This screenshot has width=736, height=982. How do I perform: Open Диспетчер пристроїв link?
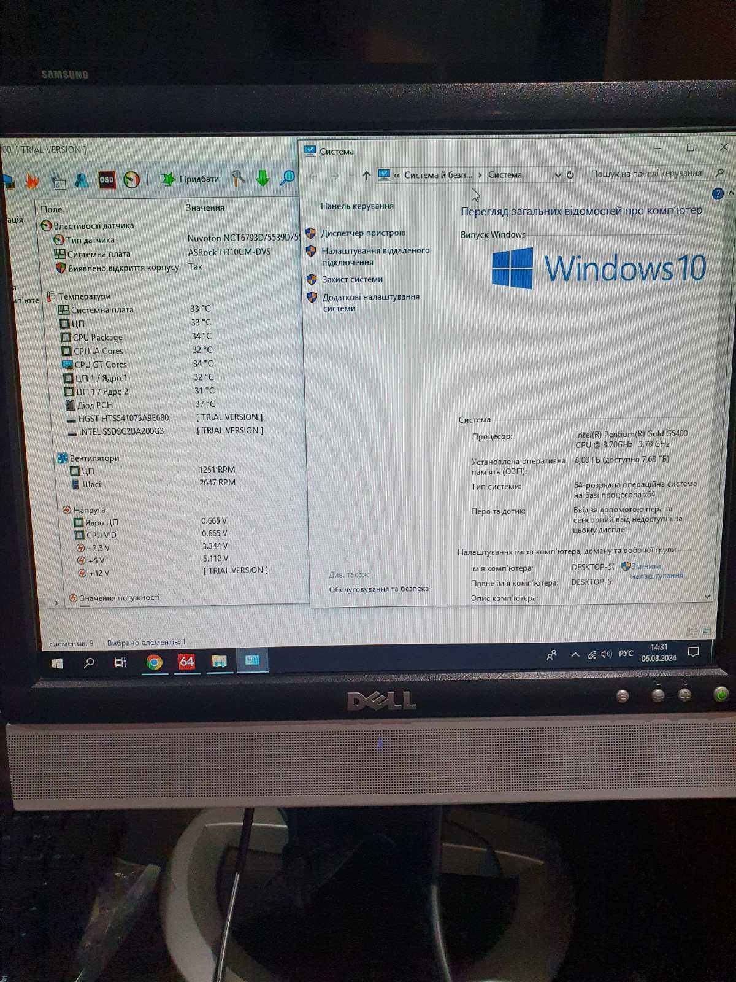(363, 233)
